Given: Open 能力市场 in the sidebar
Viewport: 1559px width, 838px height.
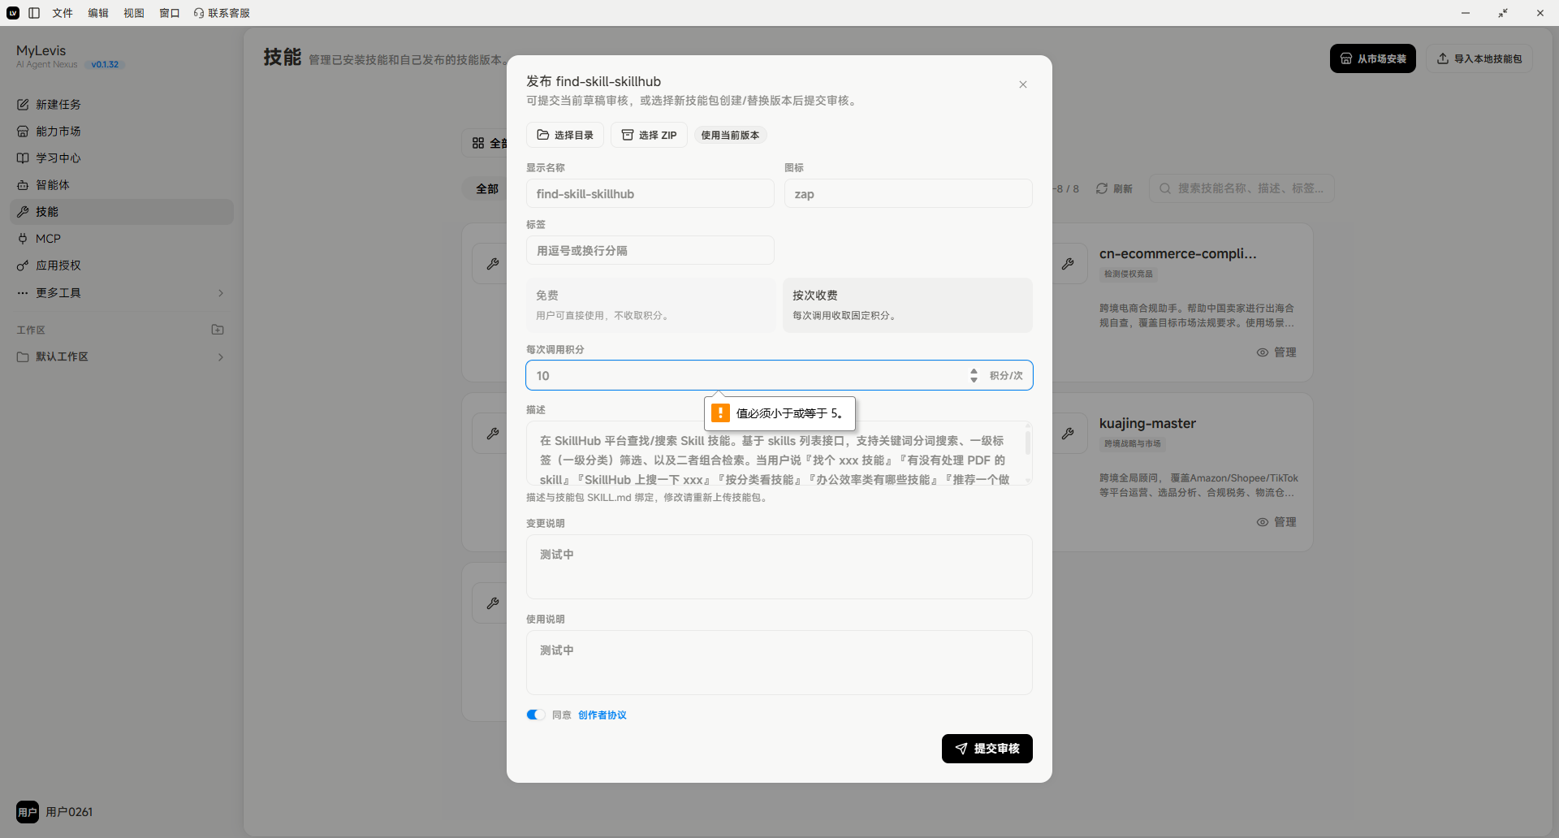Looking at the screenshot, I should click(122, 132).
